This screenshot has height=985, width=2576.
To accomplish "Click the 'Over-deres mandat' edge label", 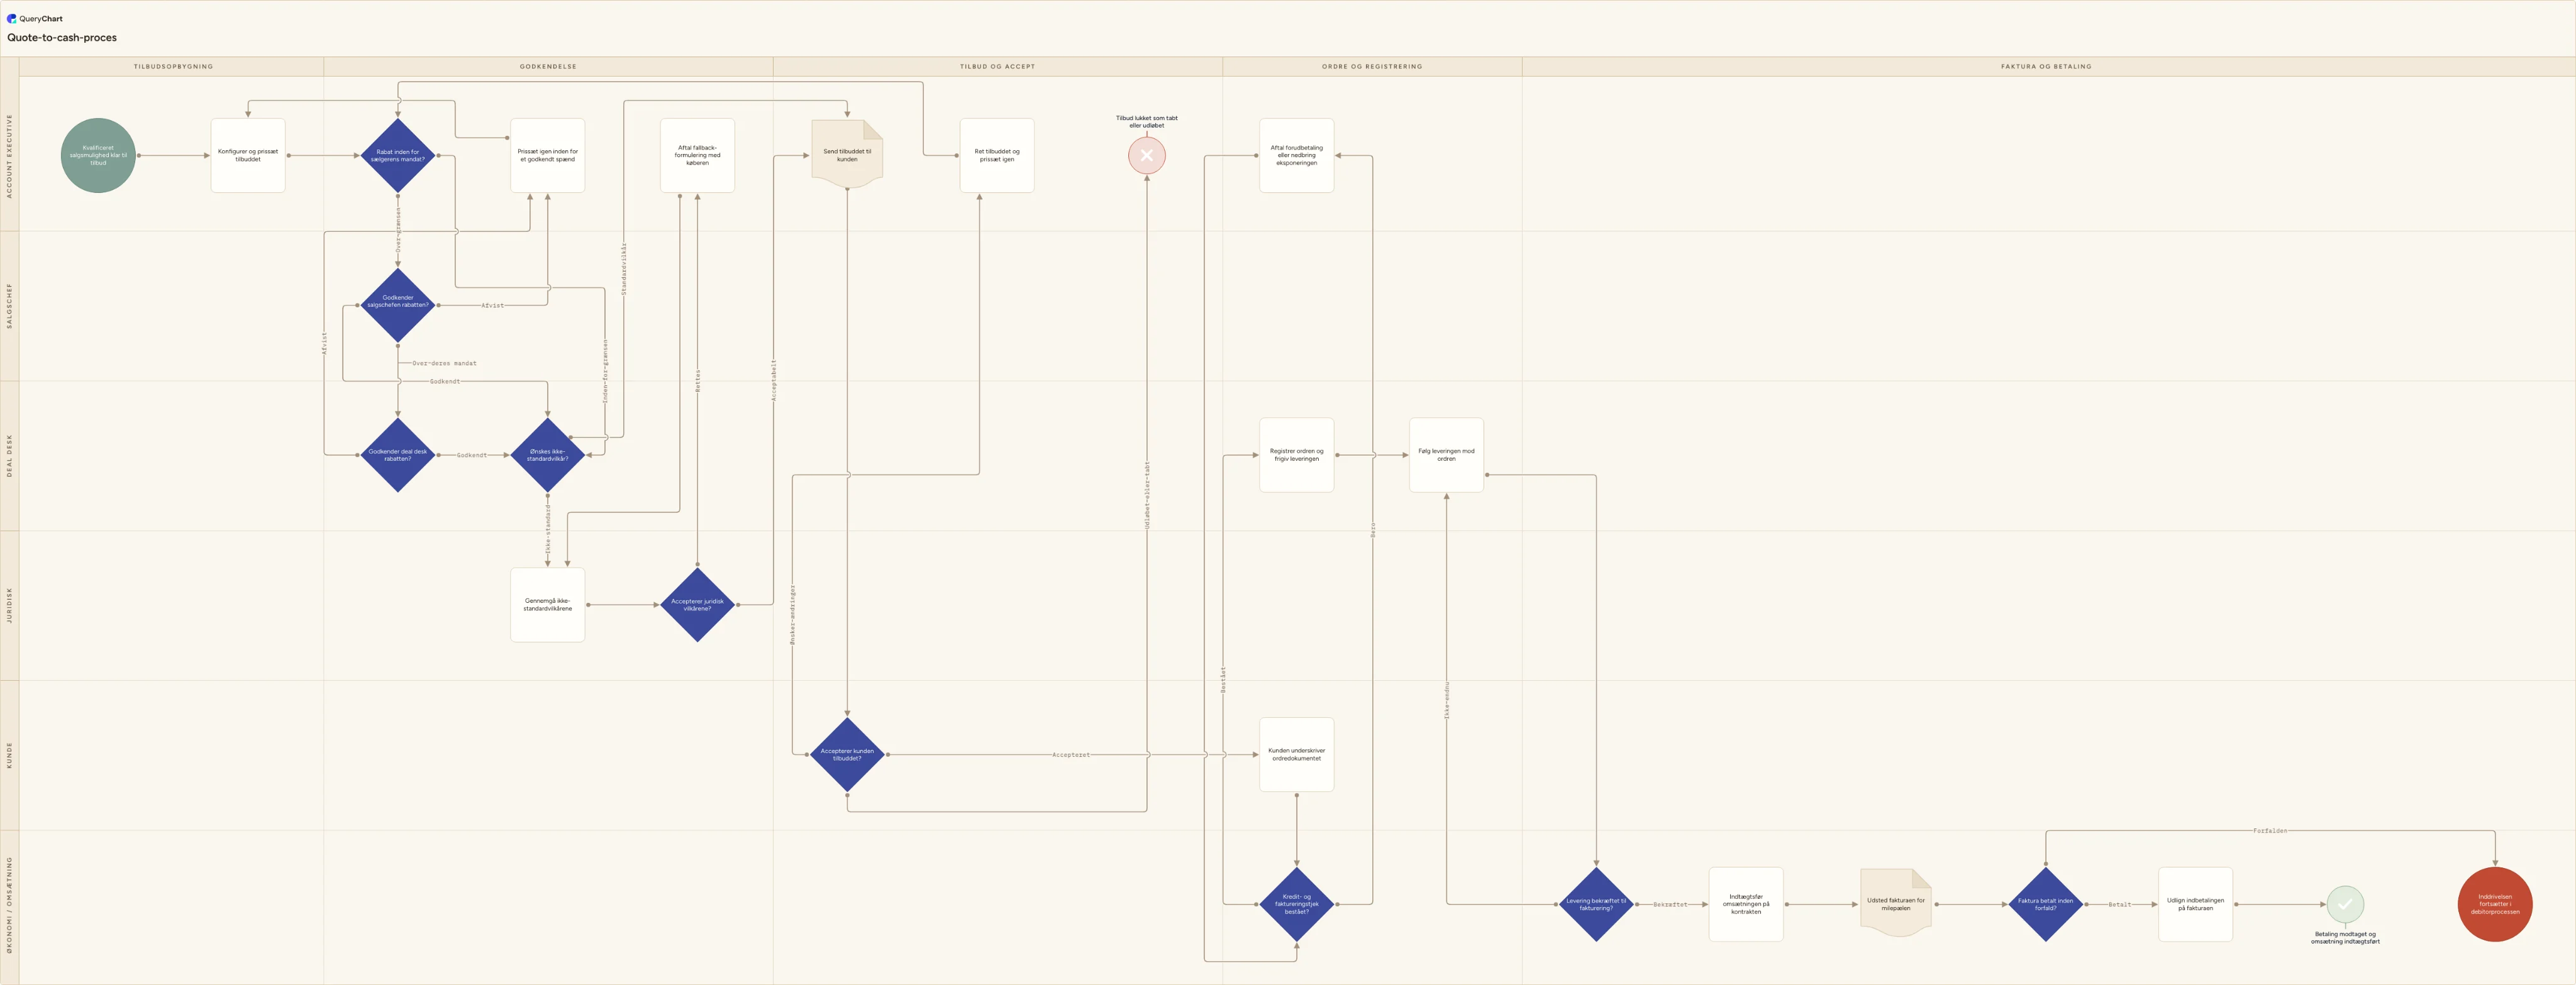I will [x=444, y=363].
